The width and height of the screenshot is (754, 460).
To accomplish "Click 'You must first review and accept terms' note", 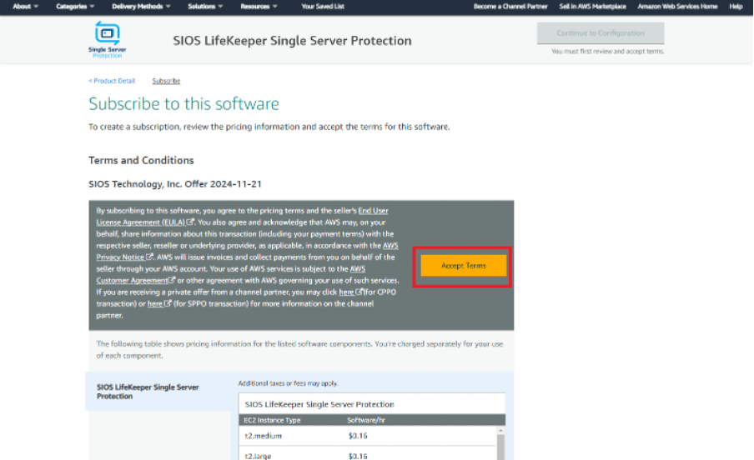I will tap(608, 51).
